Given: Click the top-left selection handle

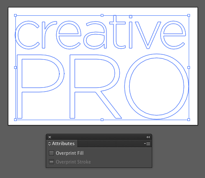Looking at the screenshot, I should click(x=15, y=15).
